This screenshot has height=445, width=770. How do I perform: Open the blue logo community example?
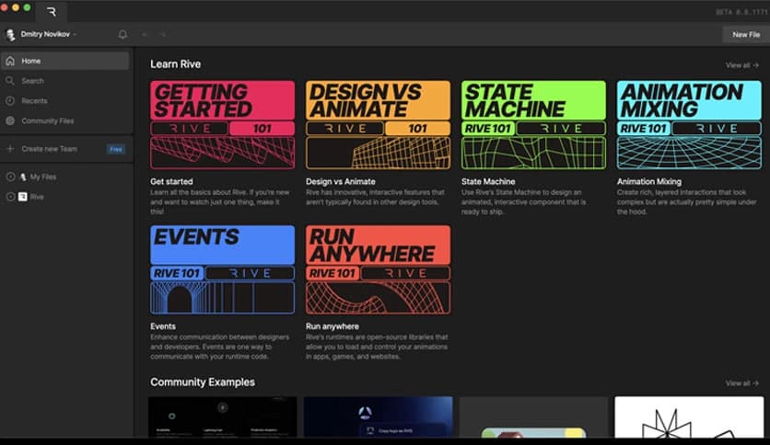tap(379, 416)
